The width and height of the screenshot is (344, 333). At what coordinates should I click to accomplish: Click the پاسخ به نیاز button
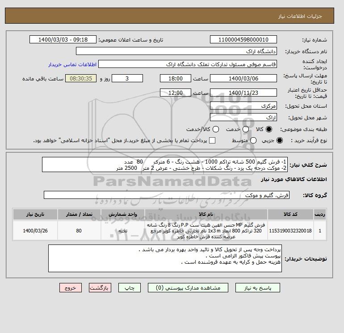(258, 288)
